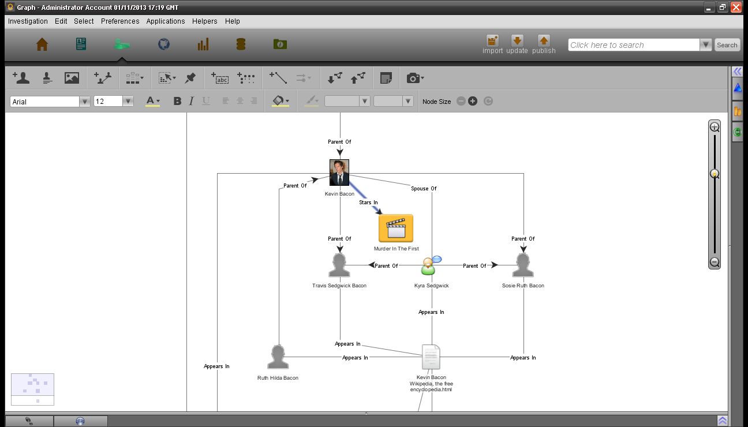Open the font size 12 dropdown
This screenshot has height=427, width=748.
[128, 101]
